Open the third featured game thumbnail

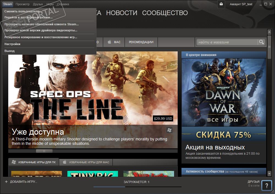tap(149, 174)
